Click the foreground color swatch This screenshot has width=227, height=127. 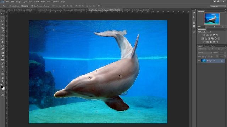(x=2, y=87)
